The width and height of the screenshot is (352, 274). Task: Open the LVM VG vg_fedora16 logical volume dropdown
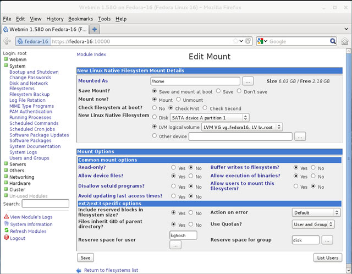pyautogui.click(x=242, y=127)
